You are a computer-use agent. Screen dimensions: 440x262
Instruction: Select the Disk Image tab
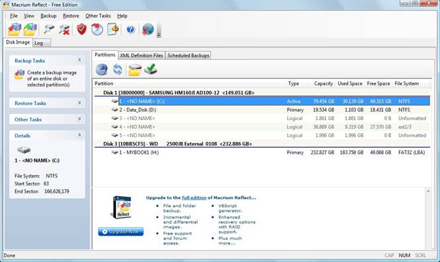click(x=18, y=42)
